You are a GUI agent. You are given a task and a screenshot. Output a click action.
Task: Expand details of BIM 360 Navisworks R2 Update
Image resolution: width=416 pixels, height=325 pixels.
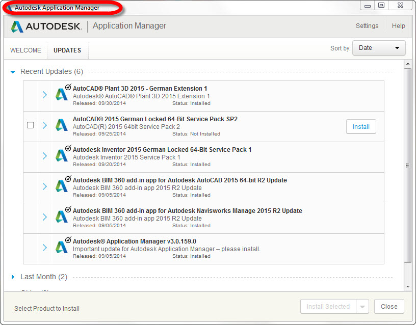45,217
